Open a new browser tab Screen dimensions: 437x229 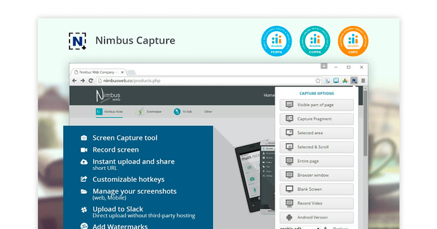click(131, 72)
